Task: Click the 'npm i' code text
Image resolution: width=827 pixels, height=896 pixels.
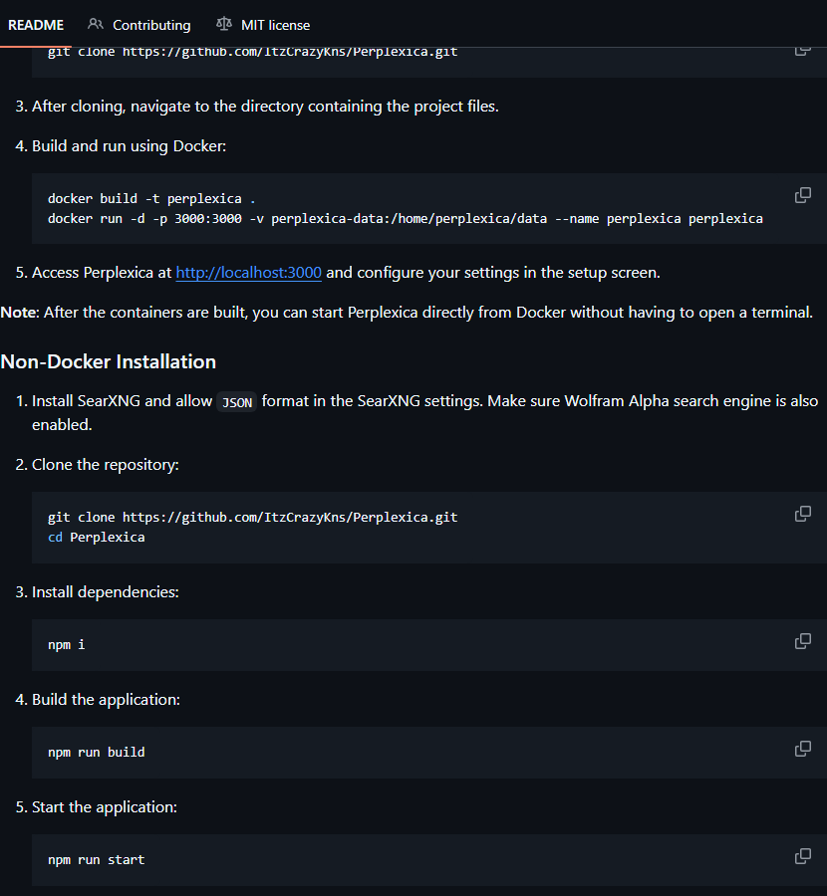Action: click(67, 644)
